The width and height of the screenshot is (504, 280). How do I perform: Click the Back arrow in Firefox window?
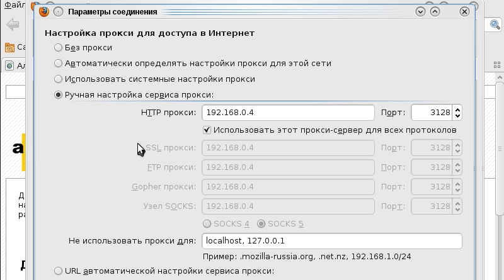(13, 25)
